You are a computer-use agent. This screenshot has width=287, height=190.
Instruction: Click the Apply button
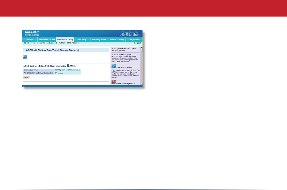pyautogui.click(x=26, y=77)
